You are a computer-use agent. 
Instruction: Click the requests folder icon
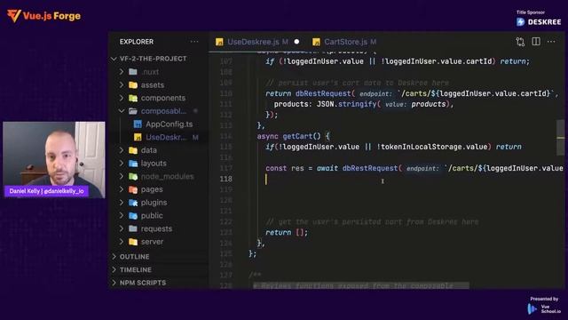coord(133,228)
